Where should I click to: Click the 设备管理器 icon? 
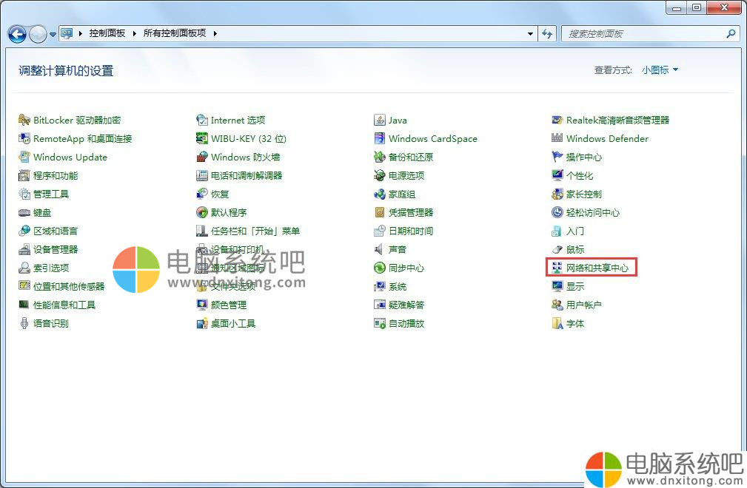click(x=24, y=249)
